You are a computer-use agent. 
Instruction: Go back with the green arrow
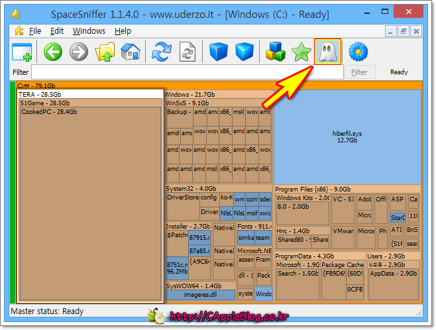tap(53, 52)
